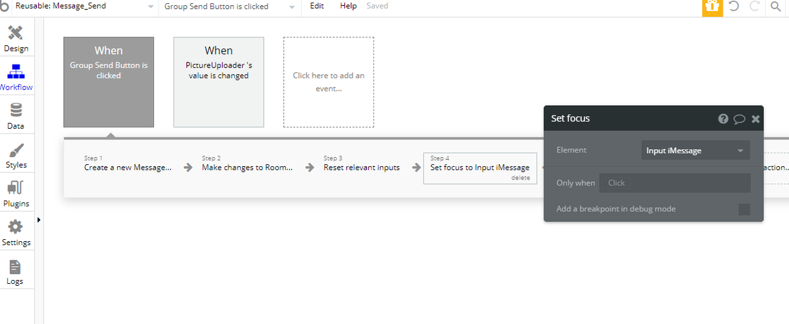Image resolution: width=789 pixels, height=324 pixels.
Task: Open the Plugins tab in sidebar
Action: click(x=16, y=194)
